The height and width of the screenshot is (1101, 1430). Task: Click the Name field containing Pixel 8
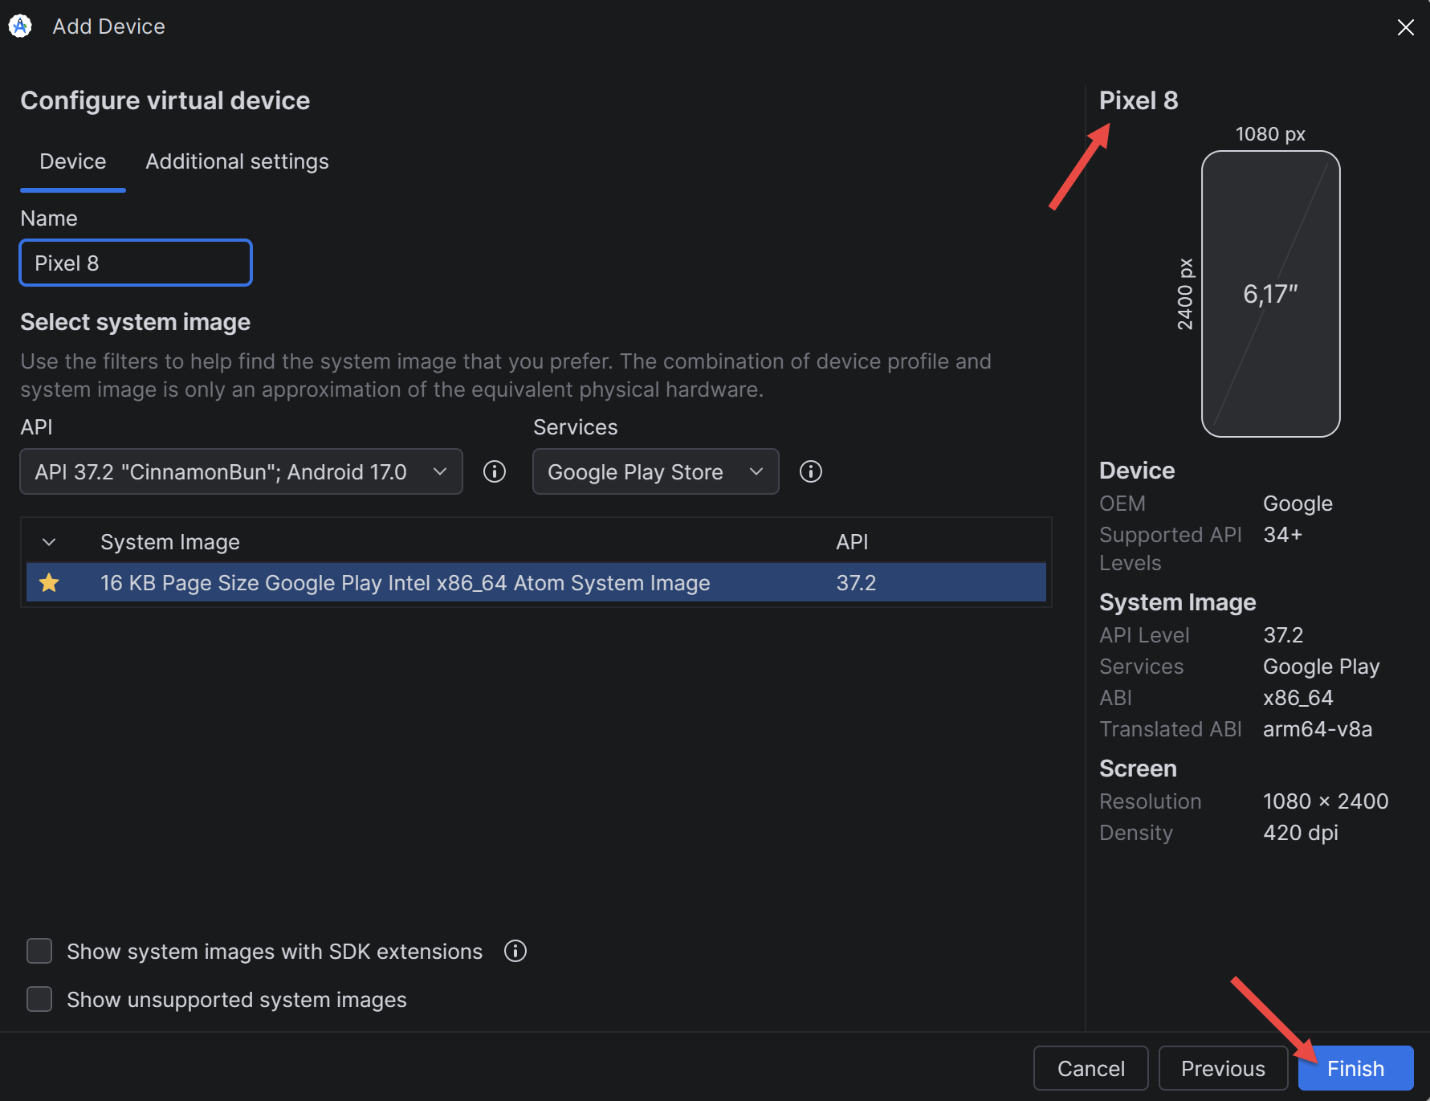pos(136,263)
